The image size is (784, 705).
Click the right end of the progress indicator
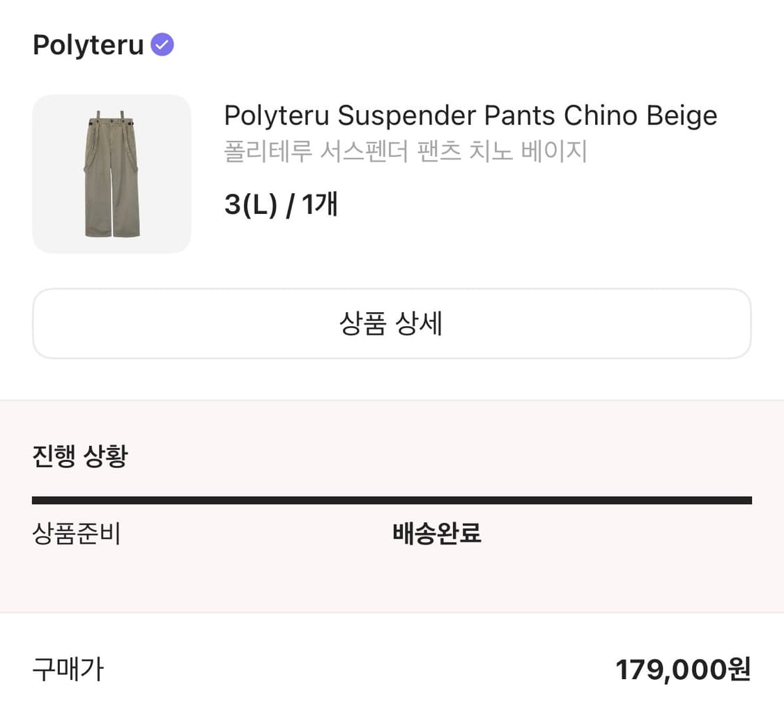746,499
